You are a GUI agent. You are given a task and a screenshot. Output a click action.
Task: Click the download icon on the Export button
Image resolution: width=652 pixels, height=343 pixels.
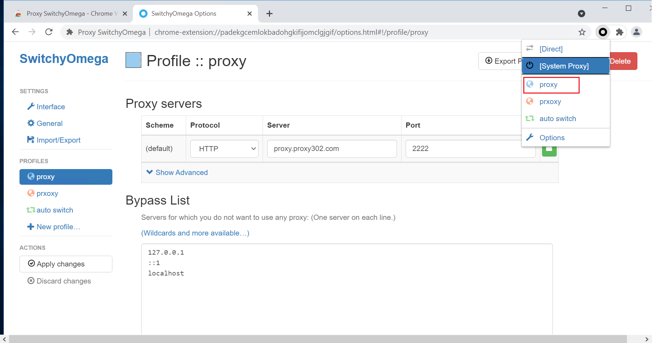pos(488,61)
